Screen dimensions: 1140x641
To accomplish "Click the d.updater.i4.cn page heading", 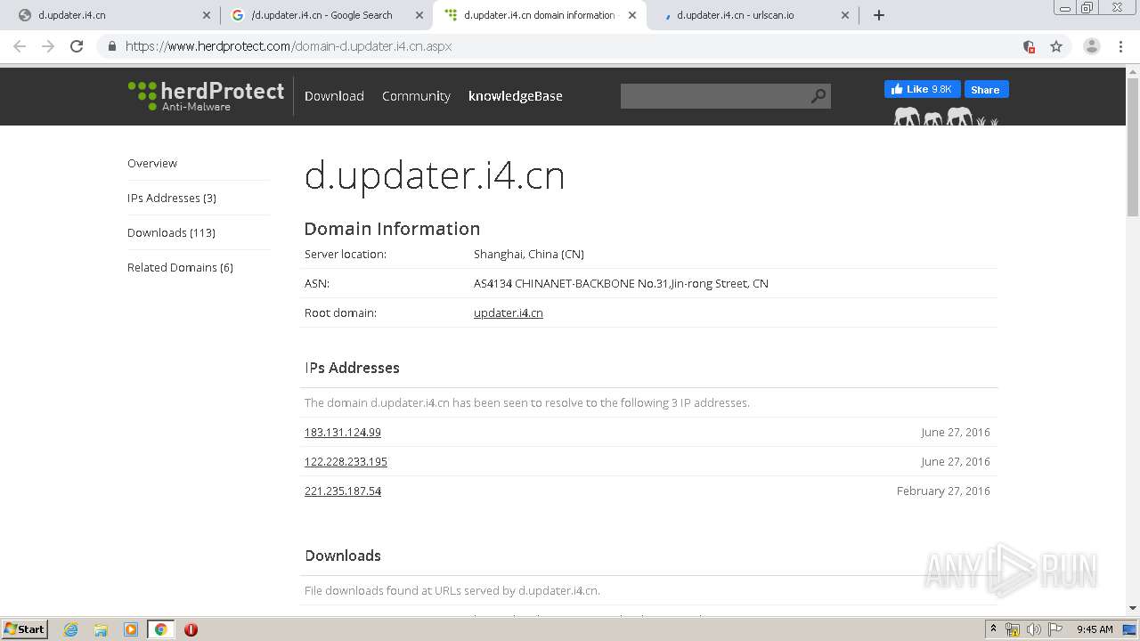I will [x=435, y=175].
